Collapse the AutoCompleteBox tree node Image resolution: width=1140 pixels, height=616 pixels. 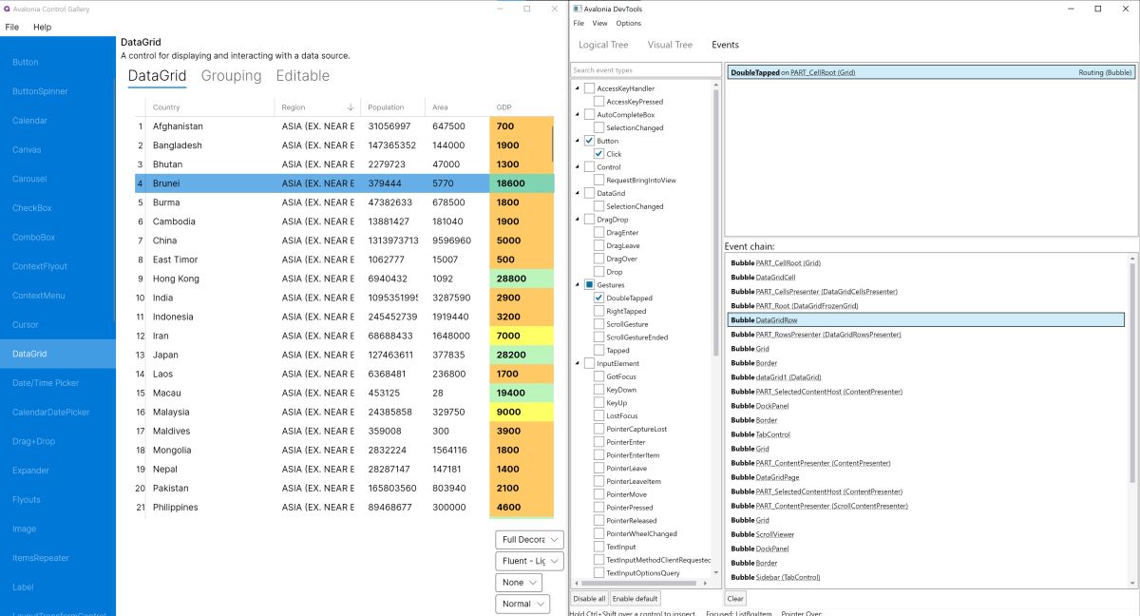click(x=578, y=114)
